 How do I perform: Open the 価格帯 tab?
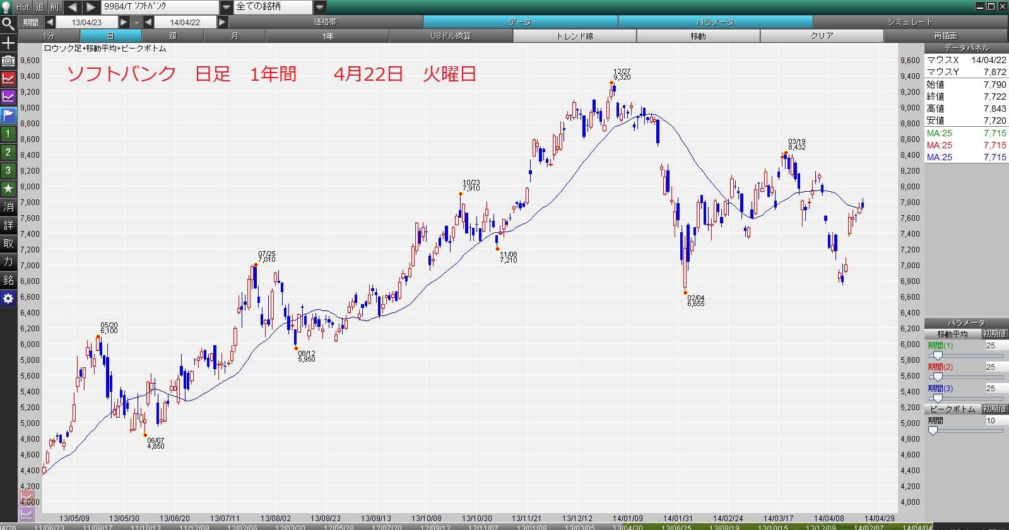[326, 22]
